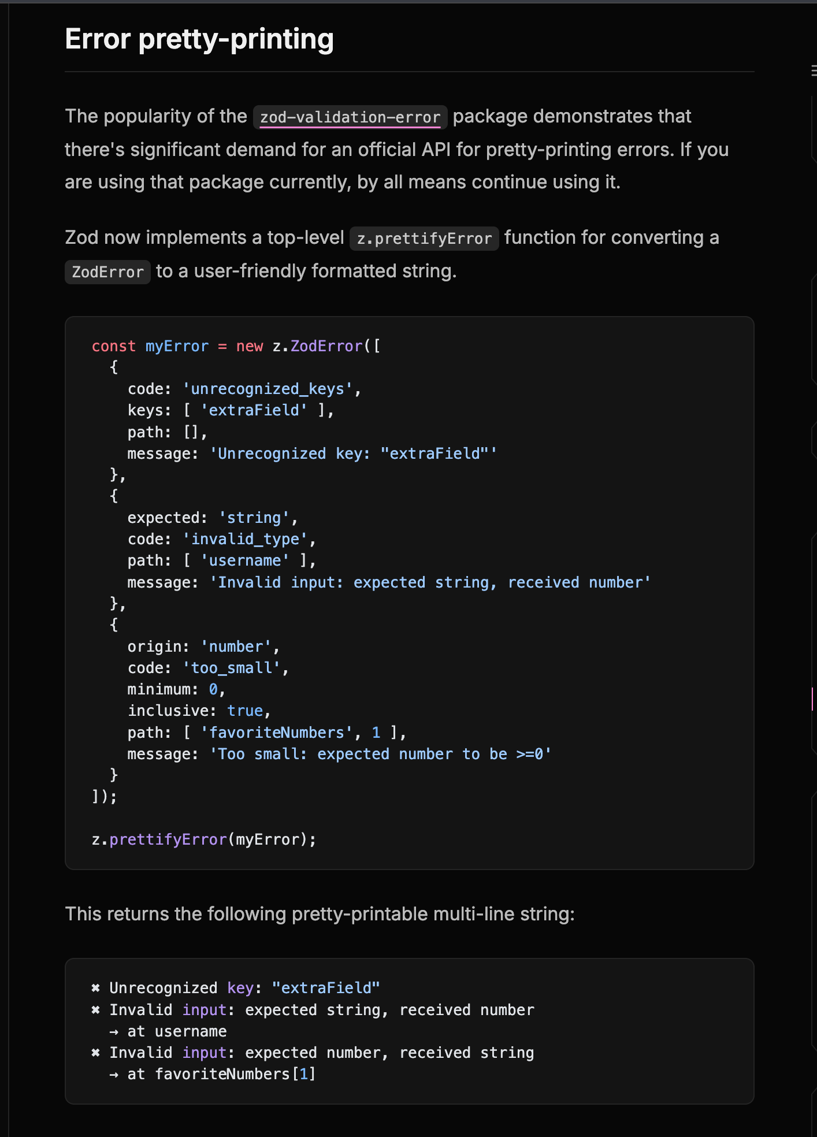Screen dimensions: 817x1137
Task: Click the "This returns the following" paragraph
Action: click(320, 914)
